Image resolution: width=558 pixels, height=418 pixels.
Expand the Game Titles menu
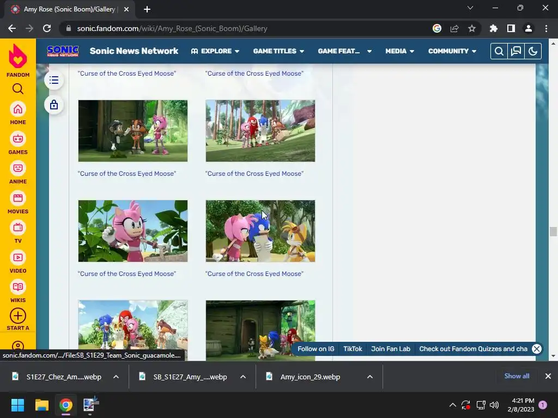tap(278, 51)
